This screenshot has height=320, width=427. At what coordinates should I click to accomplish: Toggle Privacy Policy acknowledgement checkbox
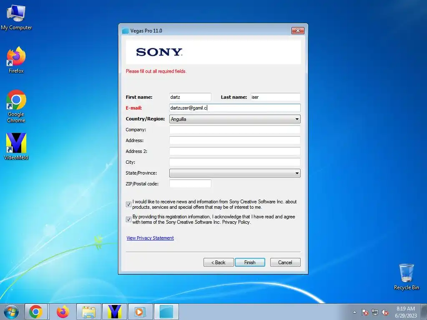(128, 219)
